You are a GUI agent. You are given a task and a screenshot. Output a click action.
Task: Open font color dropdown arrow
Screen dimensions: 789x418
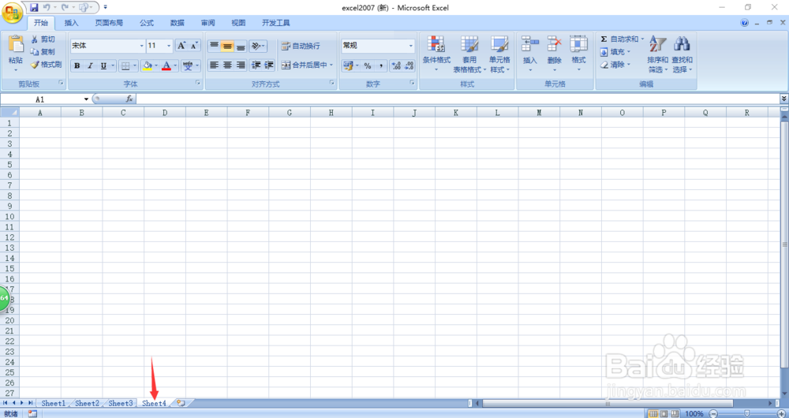point(176,66)
